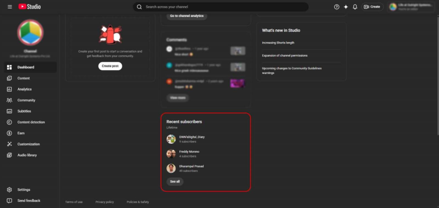Select the Dashboard icon in the sidebar
Image resolution: width=439 pixels, height=208 pixels.
[x=9, y=67]
